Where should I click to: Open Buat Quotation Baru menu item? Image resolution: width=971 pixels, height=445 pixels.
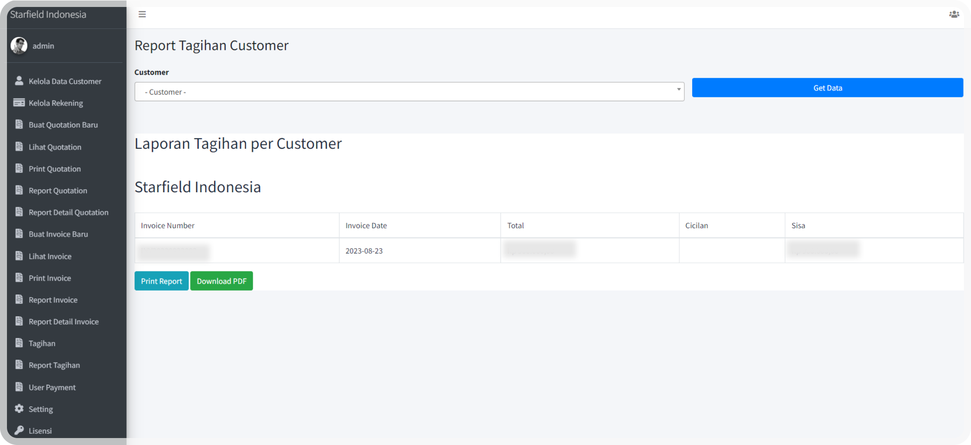tap(63, 125)
